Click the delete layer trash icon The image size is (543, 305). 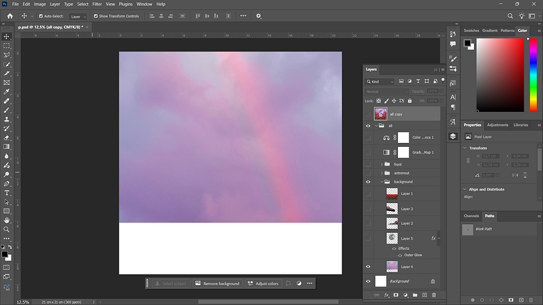(x=434, y=295)
